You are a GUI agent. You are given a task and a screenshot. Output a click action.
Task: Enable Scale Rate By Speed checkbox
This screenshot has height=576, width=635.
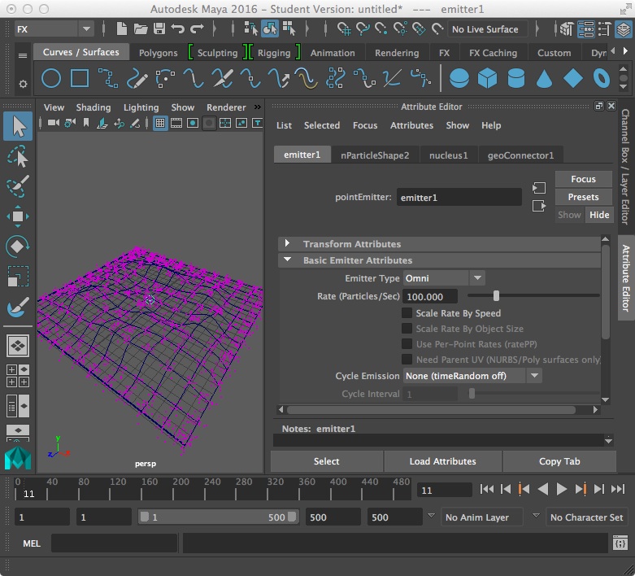pyautogui.click(x=407, y=313)
